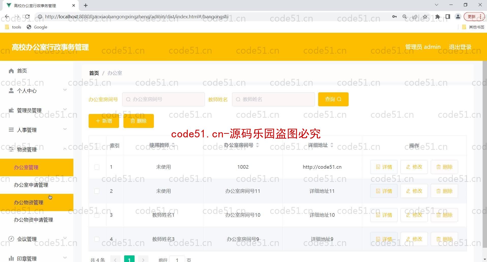
Task: Click the 更新 browser update button
Action: pos(474,17)
